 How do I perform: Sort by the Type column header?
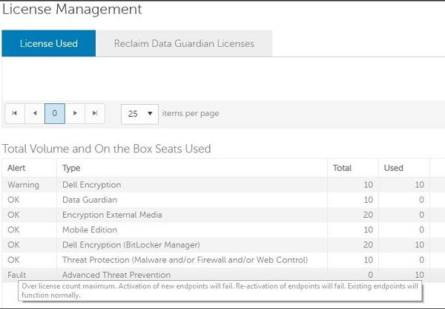(x=71, y=168)
